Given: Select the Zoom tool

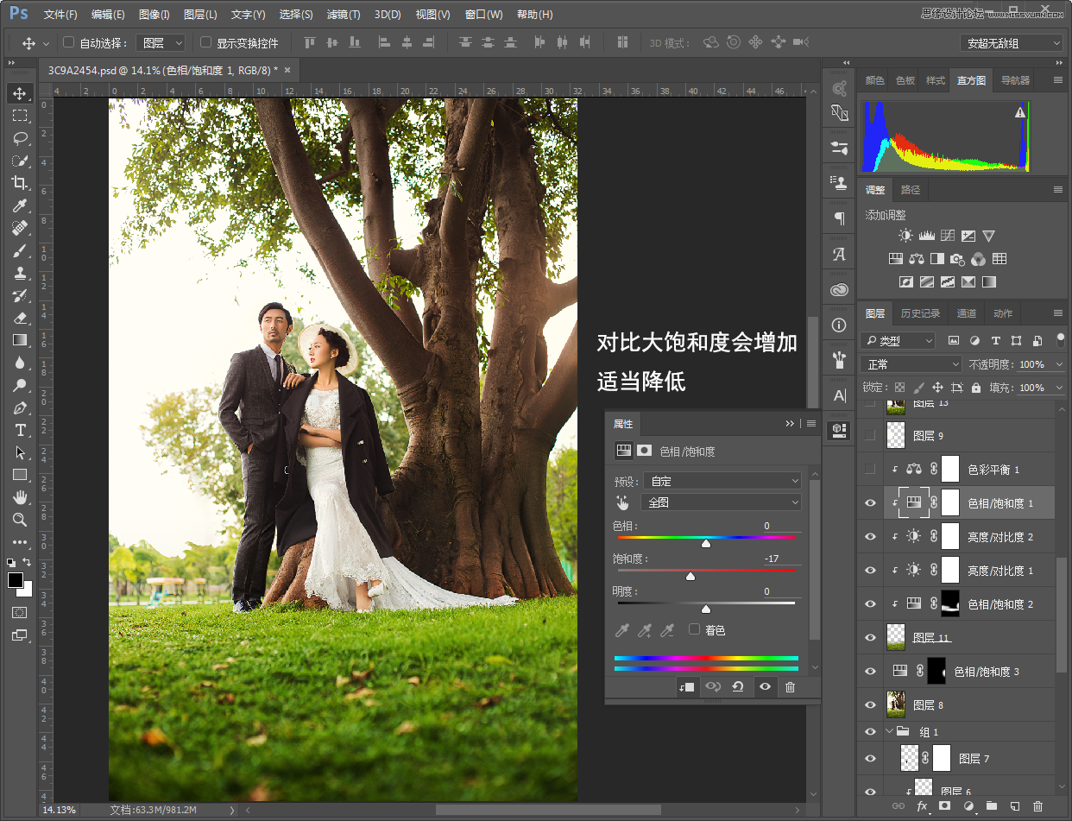Looking at the screenshot, I should click(19, 520).
